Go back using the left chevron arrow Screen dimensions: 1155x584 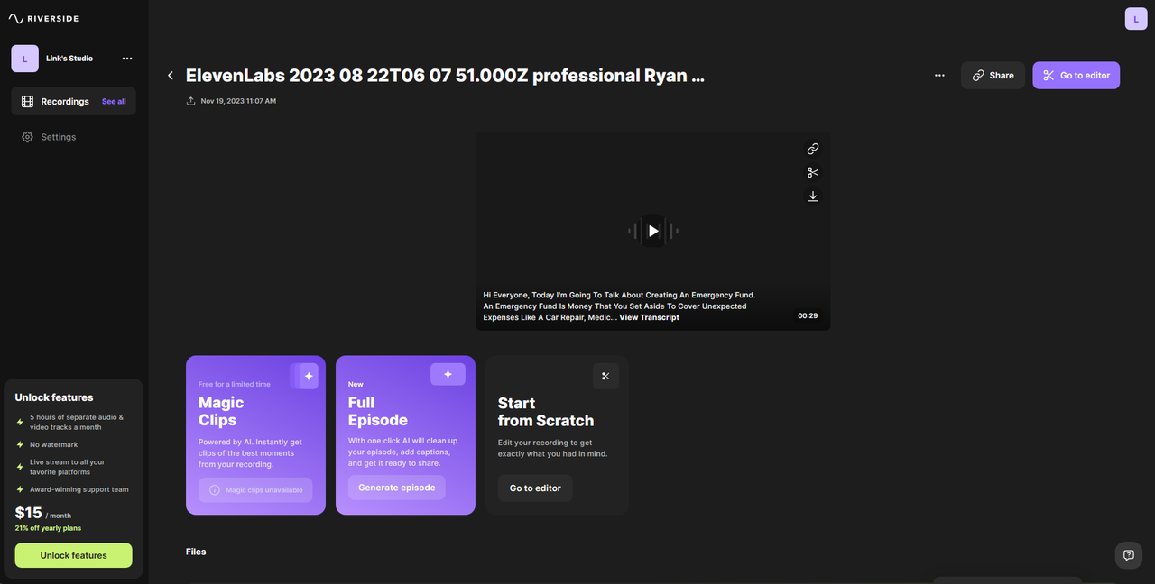point(171,76)
